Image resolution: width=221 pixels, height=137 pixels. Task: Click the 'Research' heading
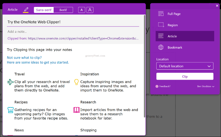click(88, 102)
